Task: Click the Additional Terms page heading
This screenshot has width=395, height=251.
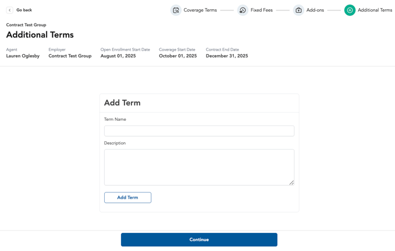Action: coord(40,35)
